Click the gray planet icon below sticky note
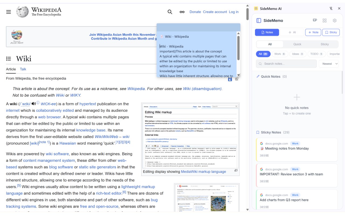345x216 pixels. [237, 79]
